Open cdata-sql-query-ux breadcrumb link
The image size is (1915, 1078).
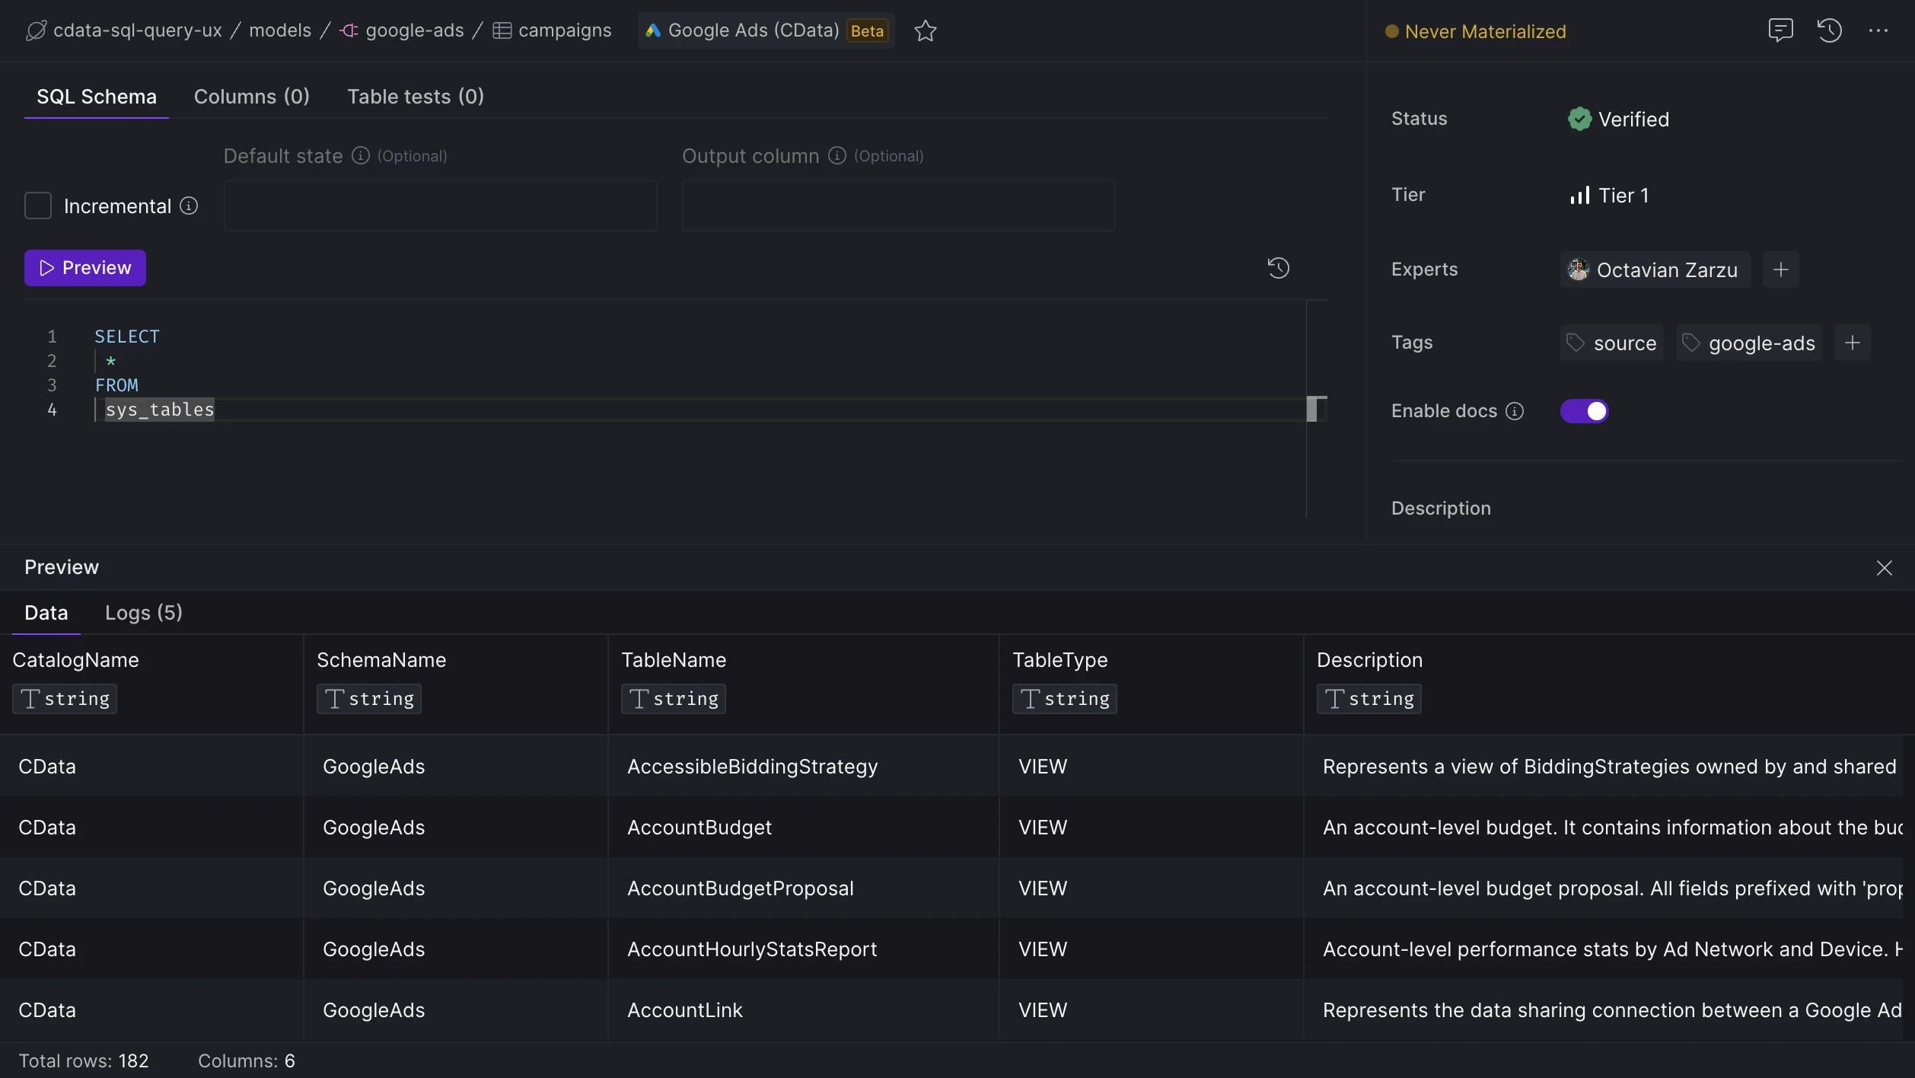click(138, 30)
